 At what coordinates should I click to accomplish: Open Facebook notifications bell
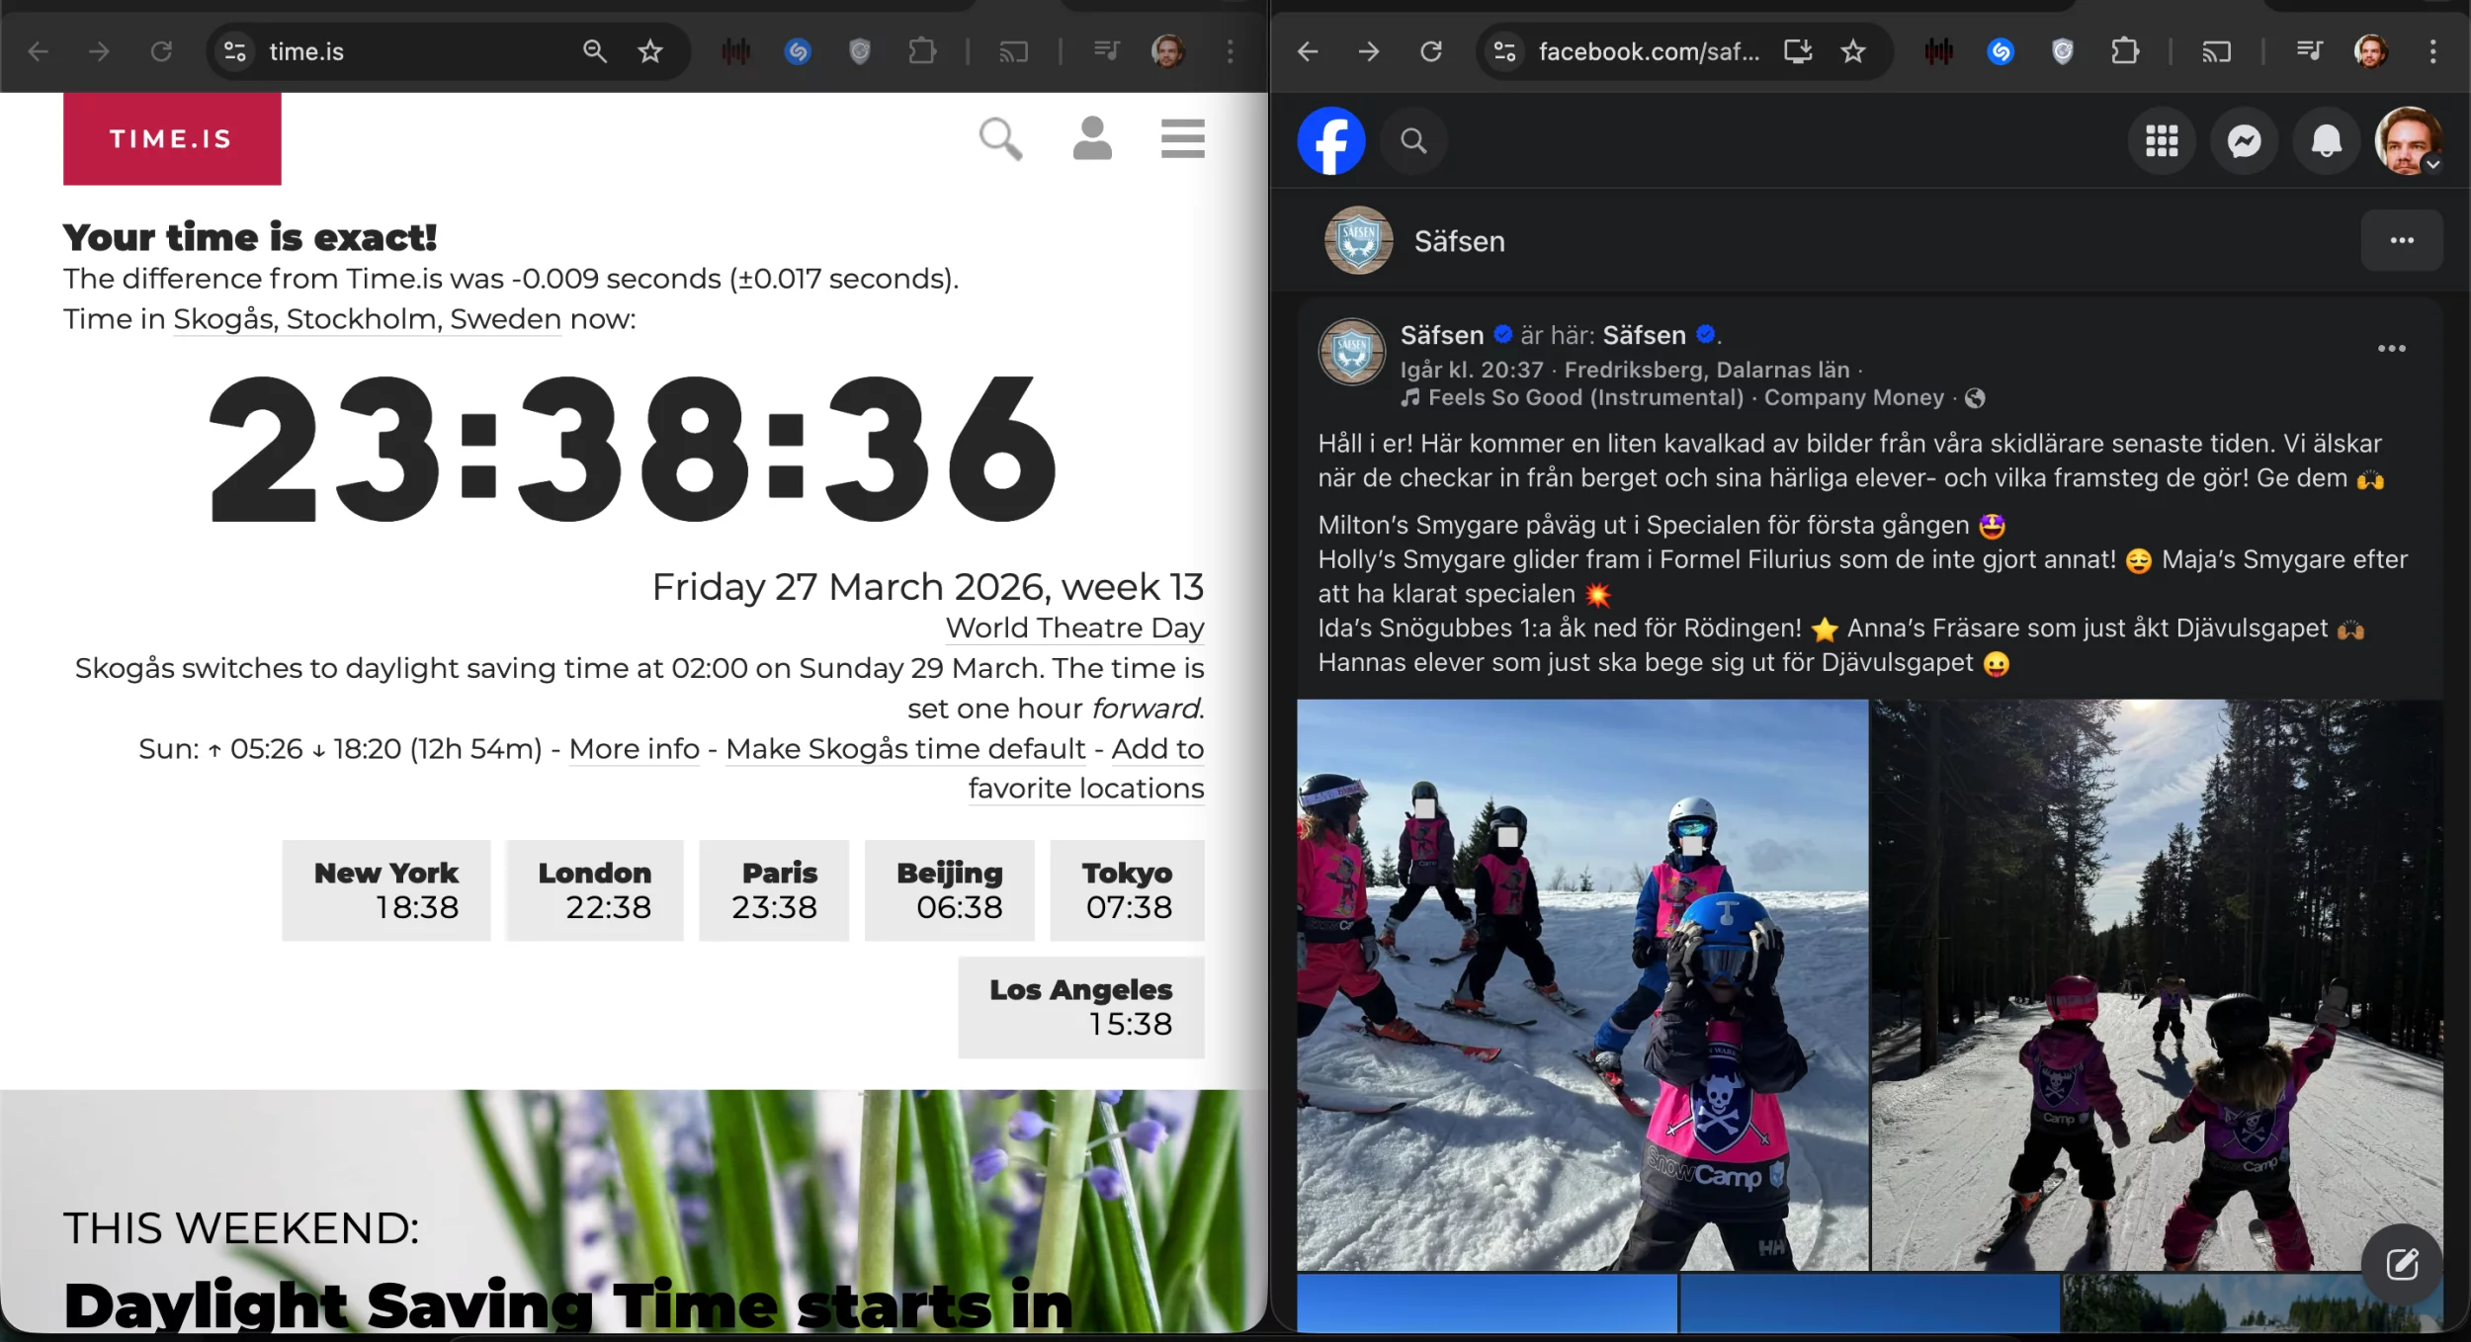tap(2327, 141)
